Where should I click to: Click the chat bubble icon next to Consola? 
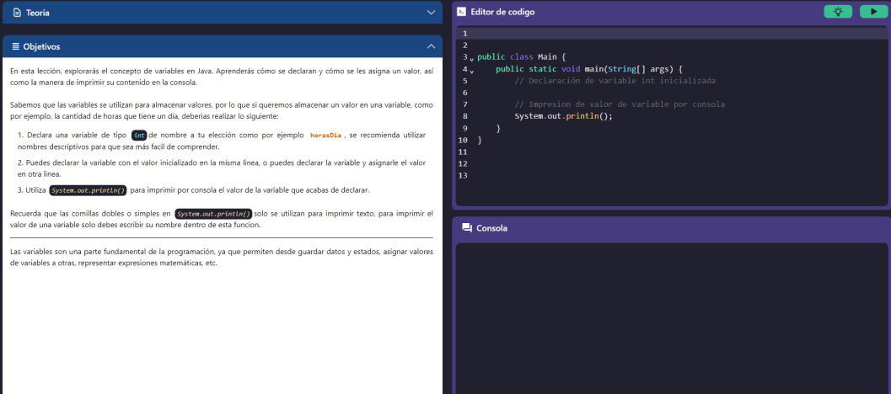pyautogui.click(x=466, y=228)
